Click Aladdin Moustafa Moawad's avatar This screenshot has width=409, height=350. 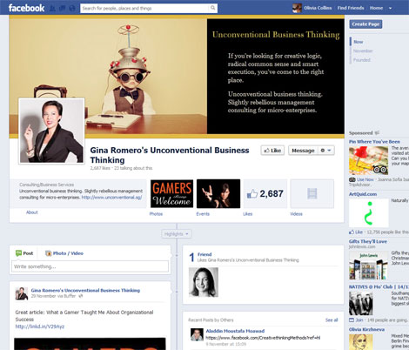point(197,334)
